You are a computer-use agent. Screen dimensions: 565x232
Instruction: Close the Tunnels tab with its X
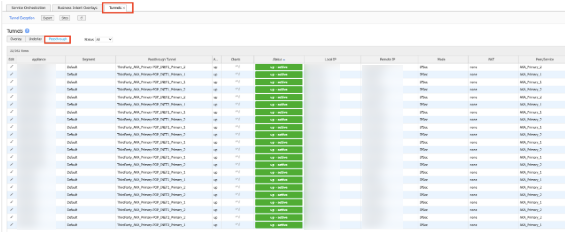point(124,8)
